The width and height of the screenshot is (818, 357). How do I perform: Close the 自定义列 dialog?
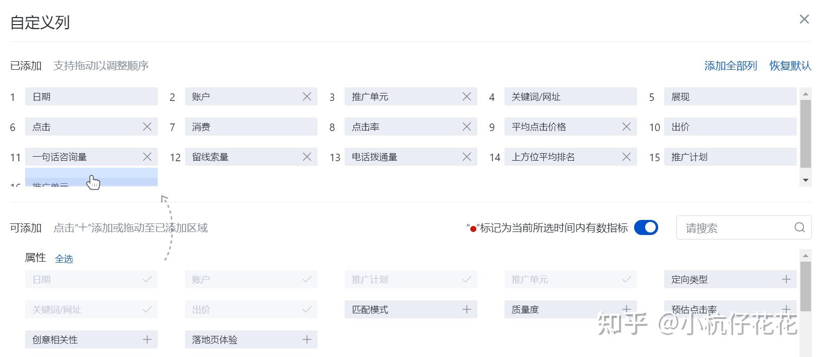coord(804,19)
